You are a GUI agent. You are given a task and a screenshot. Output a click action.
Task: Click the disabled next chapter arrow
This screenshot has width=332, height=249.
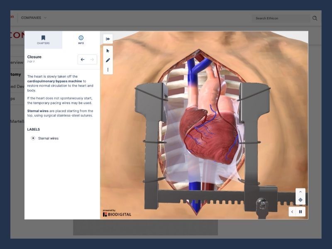tap(92, 59)
